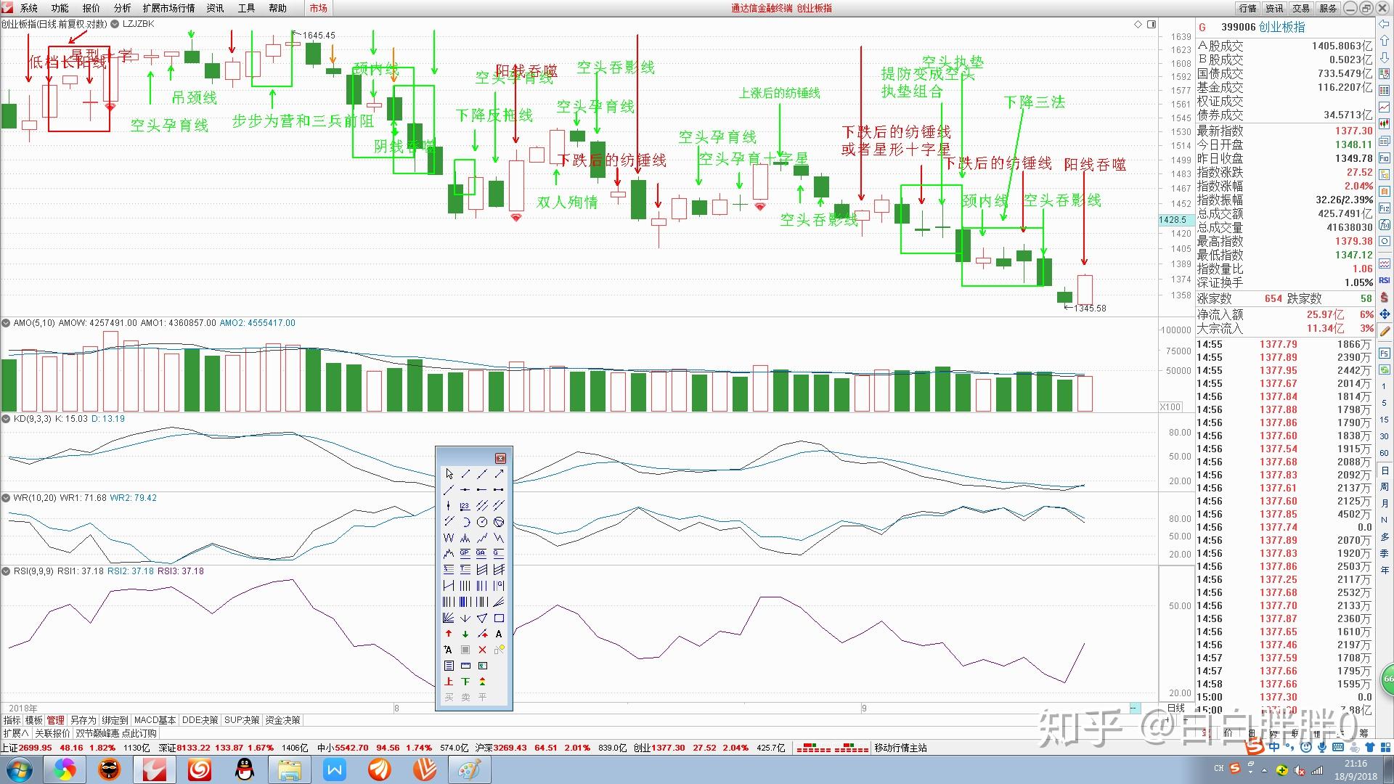The width and height of the screenshot is (1394, 784).
Task: Open the intraday line chart sidebar icon
Action: pyautogui.click(x=1385, y=107)
